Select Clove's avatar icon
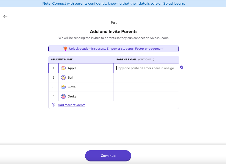The height and width of the screenshot is (164, 226). [63, 87]
